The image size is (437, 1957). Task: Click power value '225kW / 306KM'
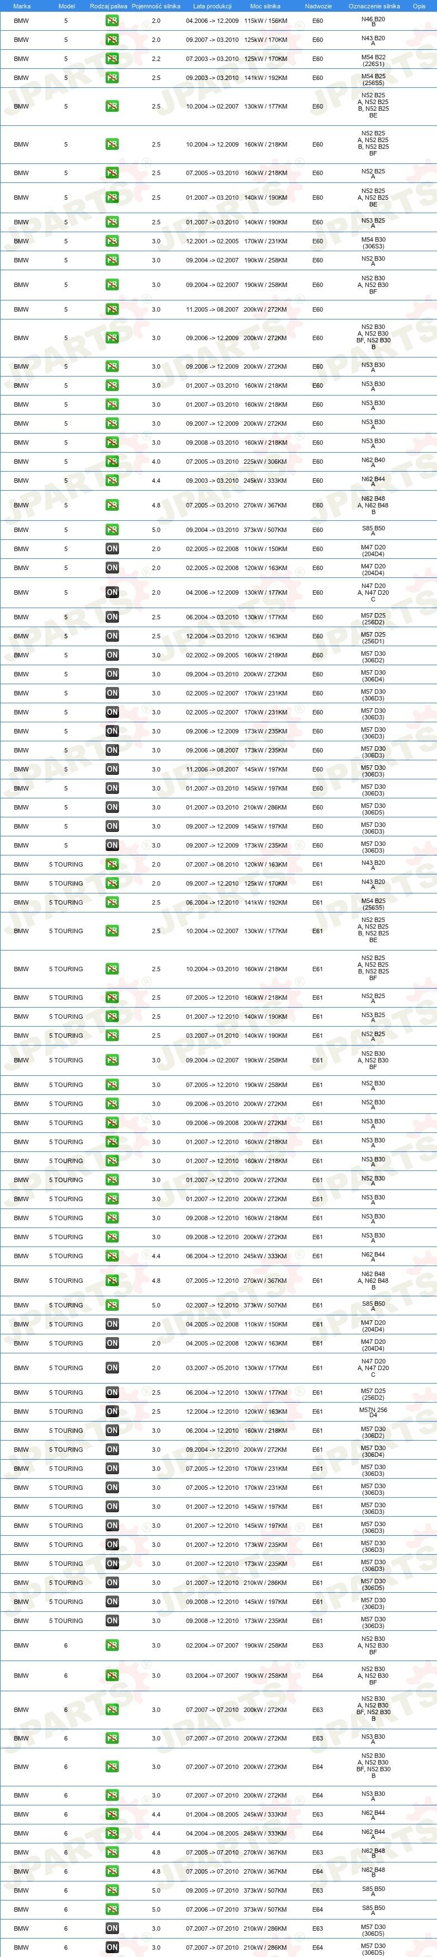[265, 462]
